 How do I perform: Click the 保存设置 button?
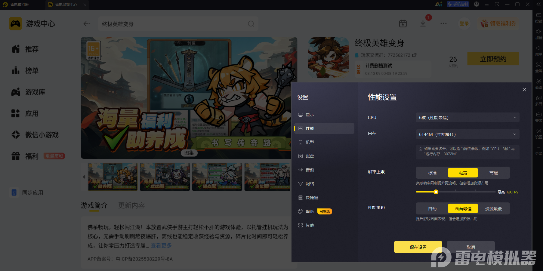(418, 247)
